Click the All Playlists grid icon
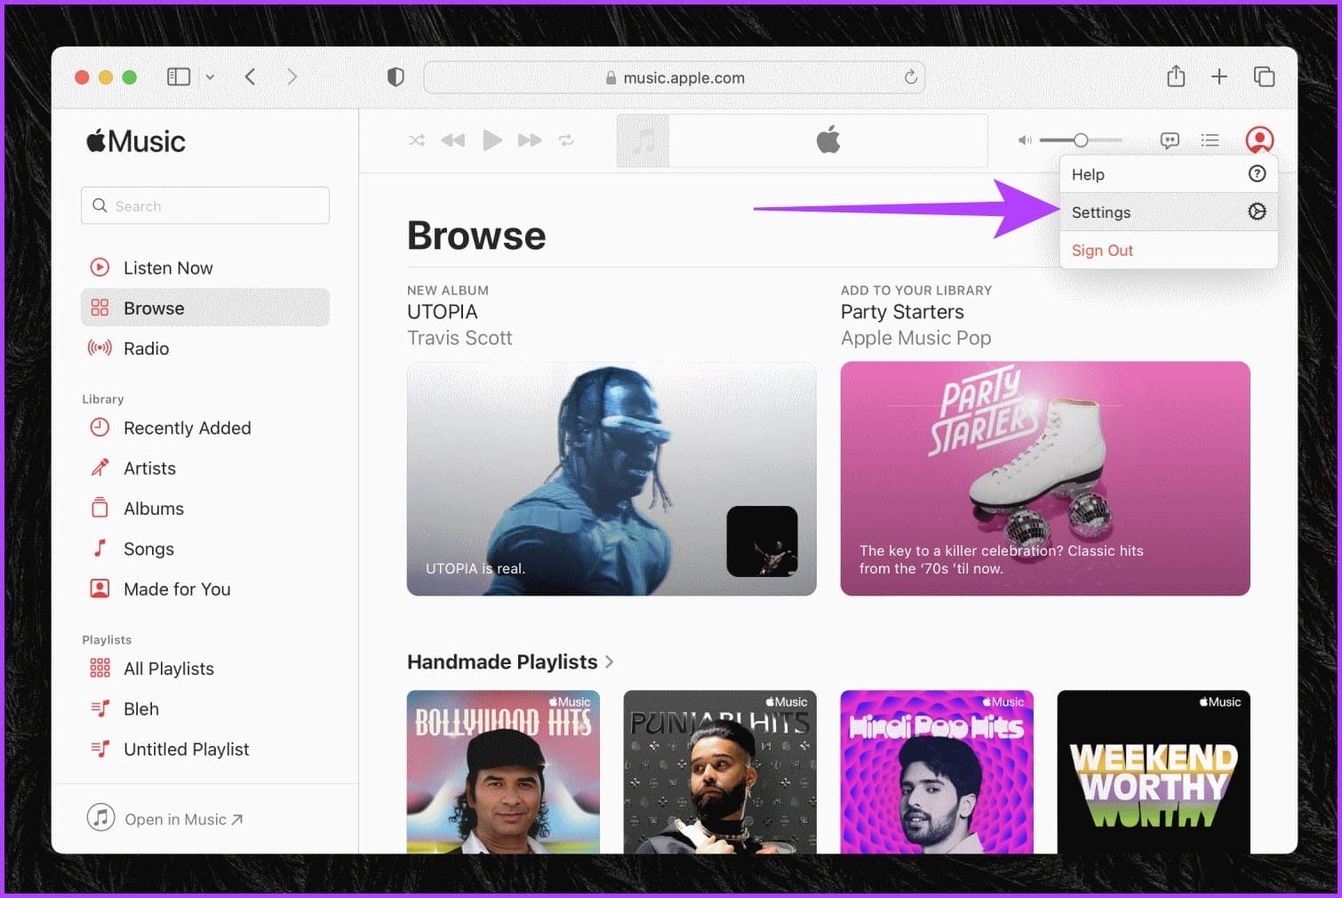Viewport: 1342px width, 898px height. (x=100, y=668)
